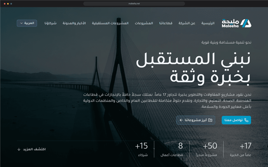Click the left arrow icon in the أبرز مشروعاتنا button

181,120
